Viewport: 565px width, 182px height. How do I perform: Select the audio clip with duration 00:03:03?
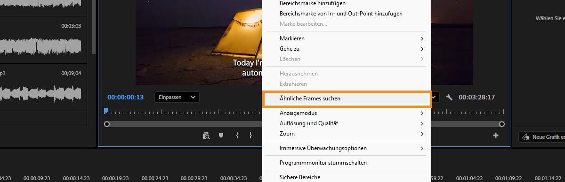(x=43, y=40)
